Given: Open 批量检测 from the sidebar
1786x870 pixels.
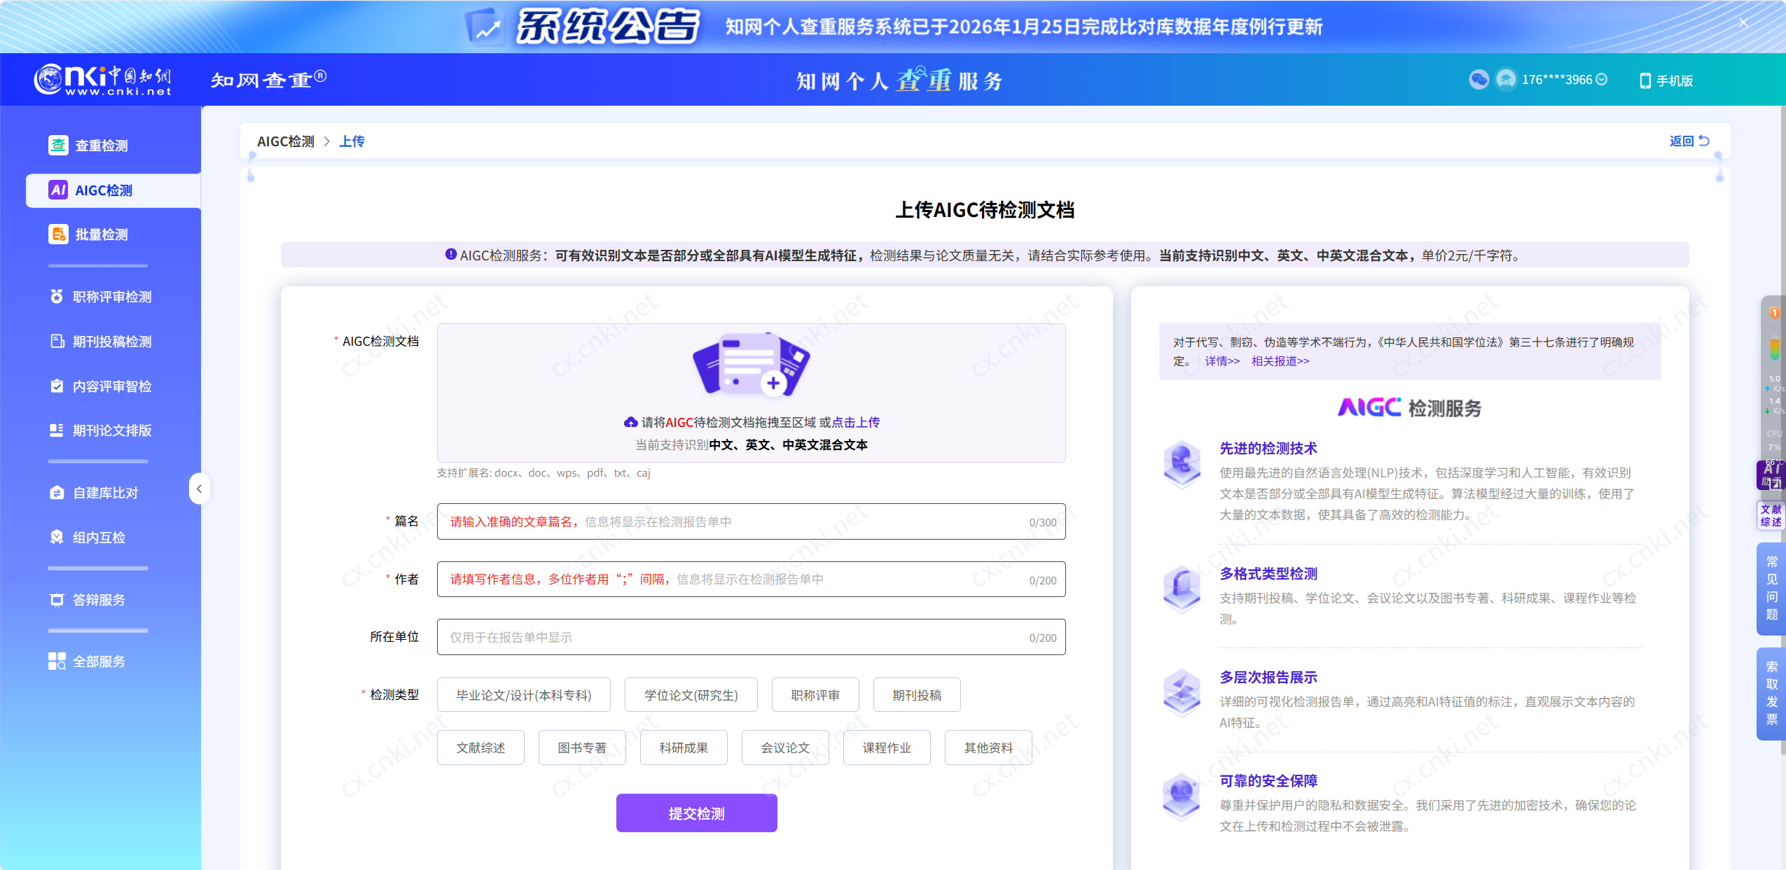Looking at the screenshot, I should pyautogui.click(x=102, y=234).
